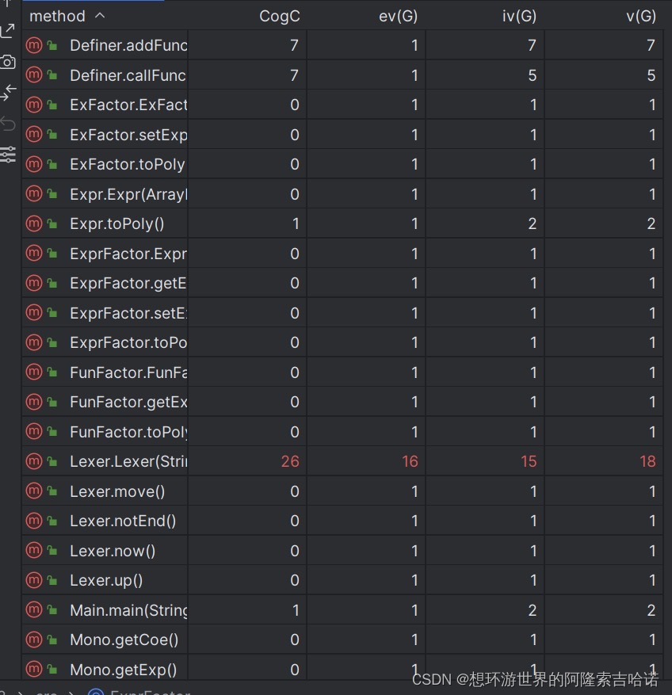Click the CogC column header
The width and height of the screenshot is (672, 695).
(279, 17)
